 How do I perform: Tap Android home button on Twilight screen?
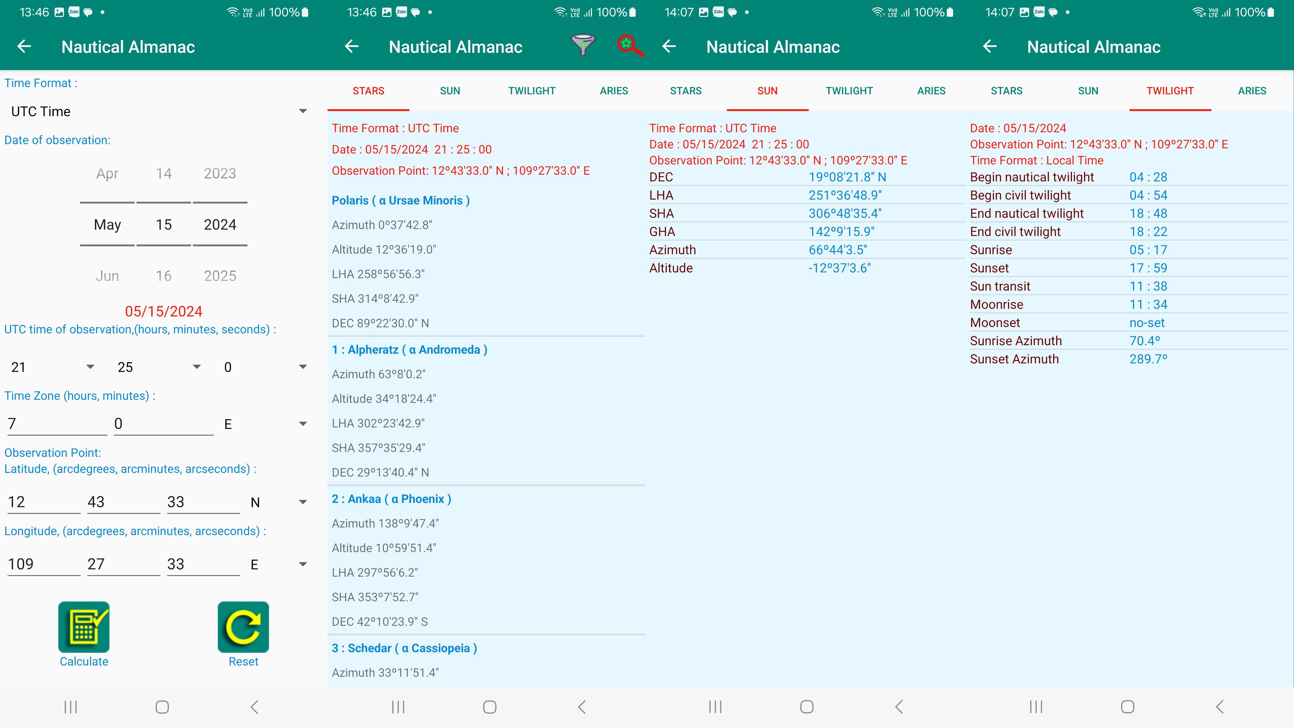(1128, 707)
